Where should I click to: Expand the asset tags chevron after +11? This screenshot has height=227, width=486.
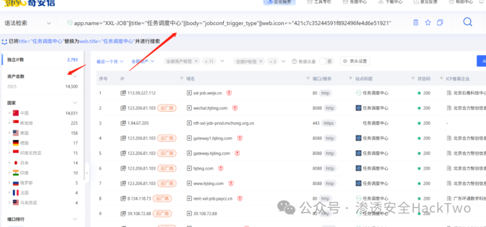coord(222,61)
